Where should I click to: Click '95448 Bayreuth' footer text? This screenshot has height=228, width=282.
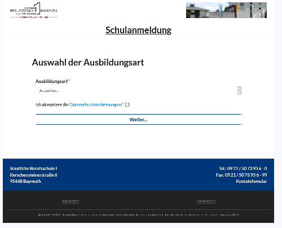click(25, 181)
